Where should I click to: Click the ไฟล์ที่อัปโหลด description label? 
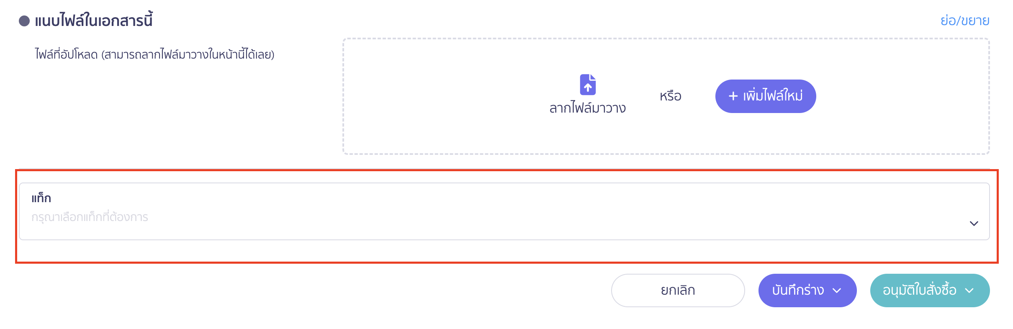click(154, 54)
